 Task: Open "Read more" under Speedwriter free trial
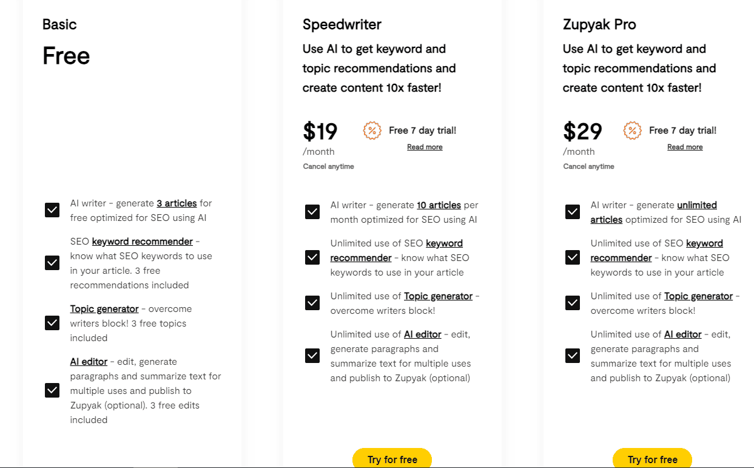click(x=425, y=146)
